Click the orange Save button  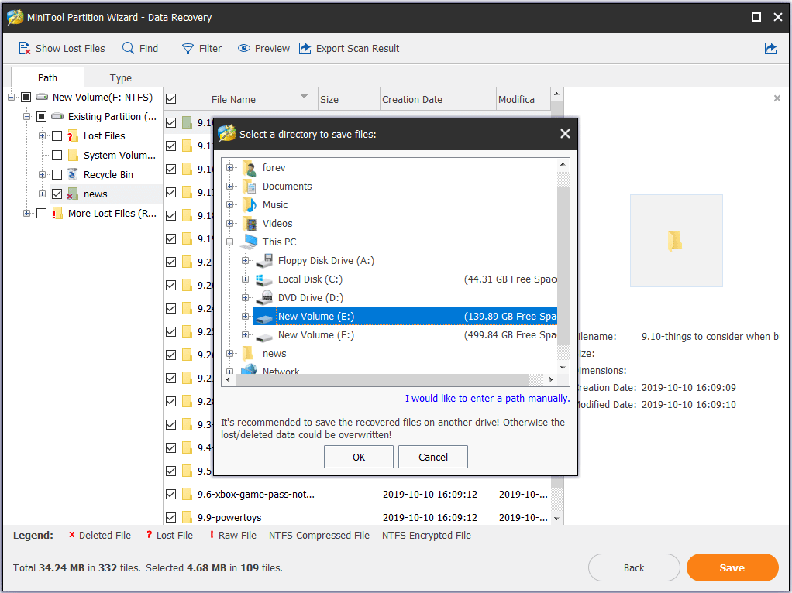pos(732,567)
